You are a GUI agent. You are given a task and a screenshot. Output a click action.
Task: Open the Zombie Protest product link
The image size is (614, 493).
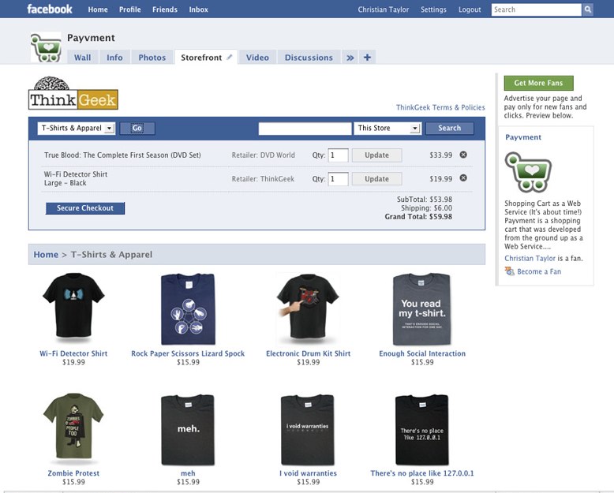click(x=73, y=473)
